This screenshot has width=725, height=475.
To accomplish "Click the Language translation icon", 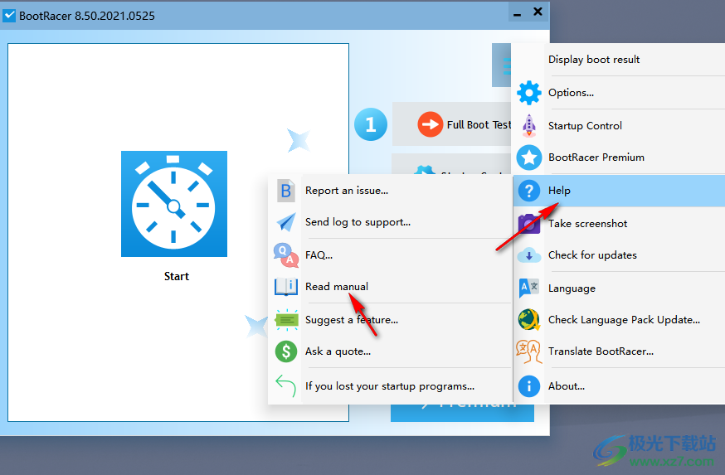I will tap(529, 288).
